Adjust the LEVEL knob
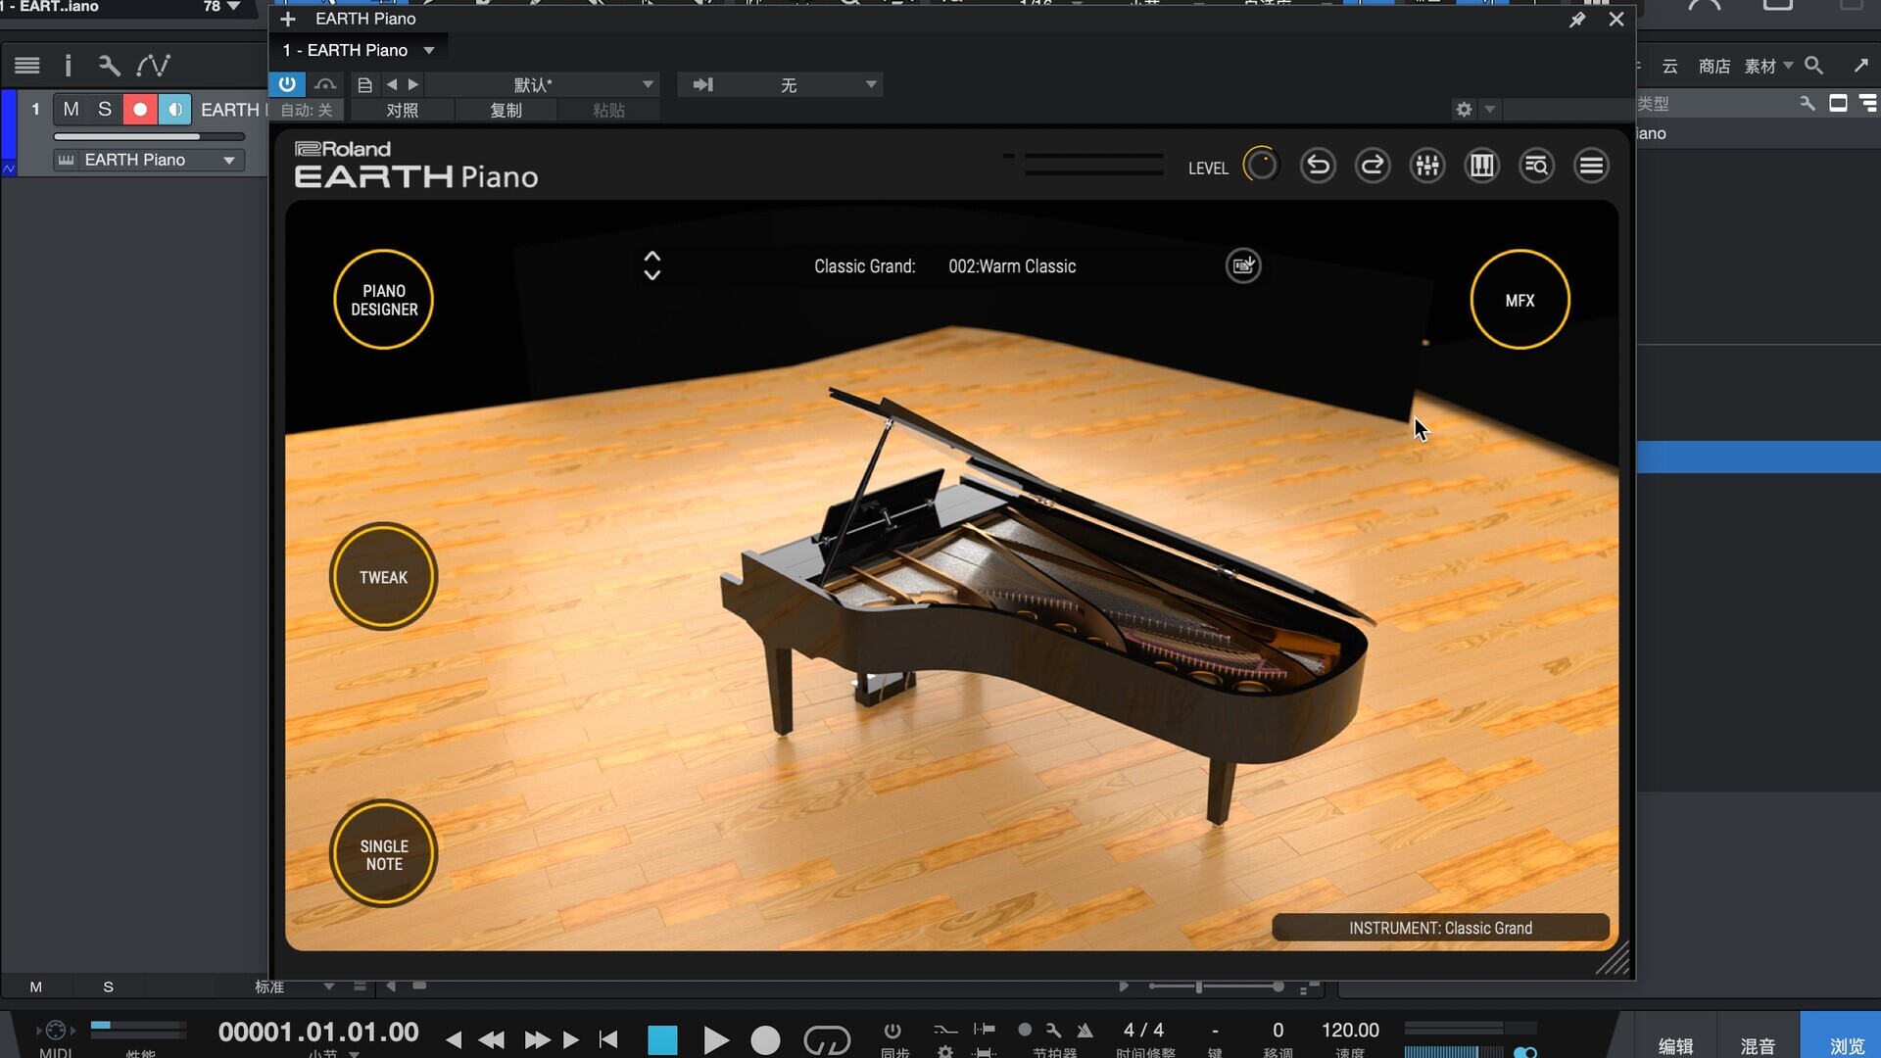Viewport: 1881px width, 1058px height. 1261,166
